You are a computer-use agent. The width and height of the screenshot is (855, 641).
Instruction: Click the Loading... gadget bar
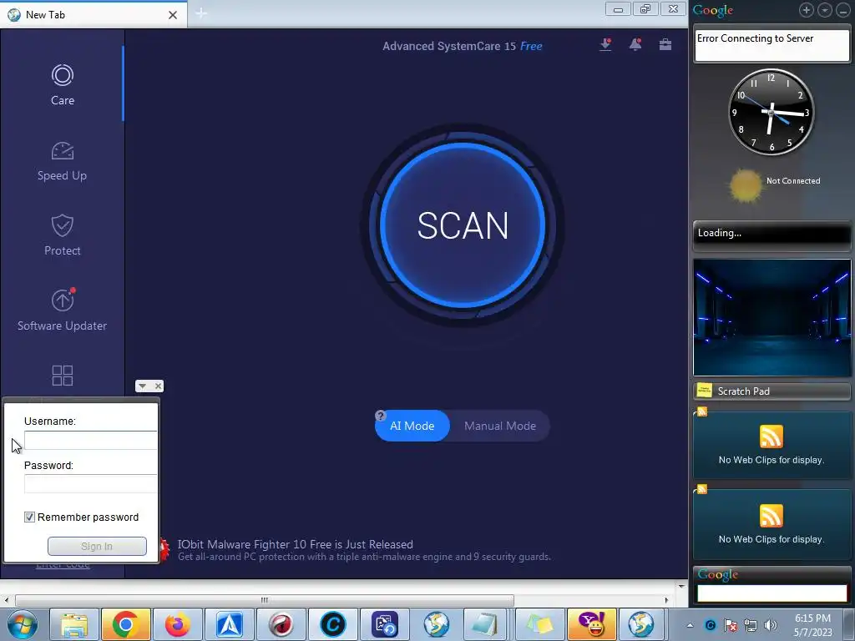(772, 234)
